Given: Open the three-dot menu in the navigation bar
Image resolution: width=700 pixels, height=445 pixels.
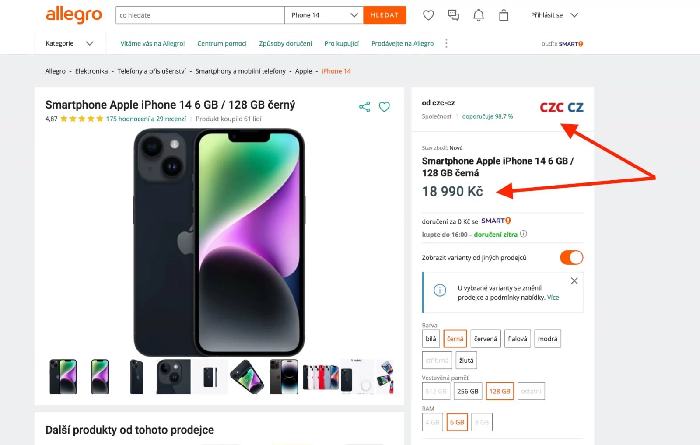Looking at the screenshot, I should pyautogui.click(x=446, y=43).
